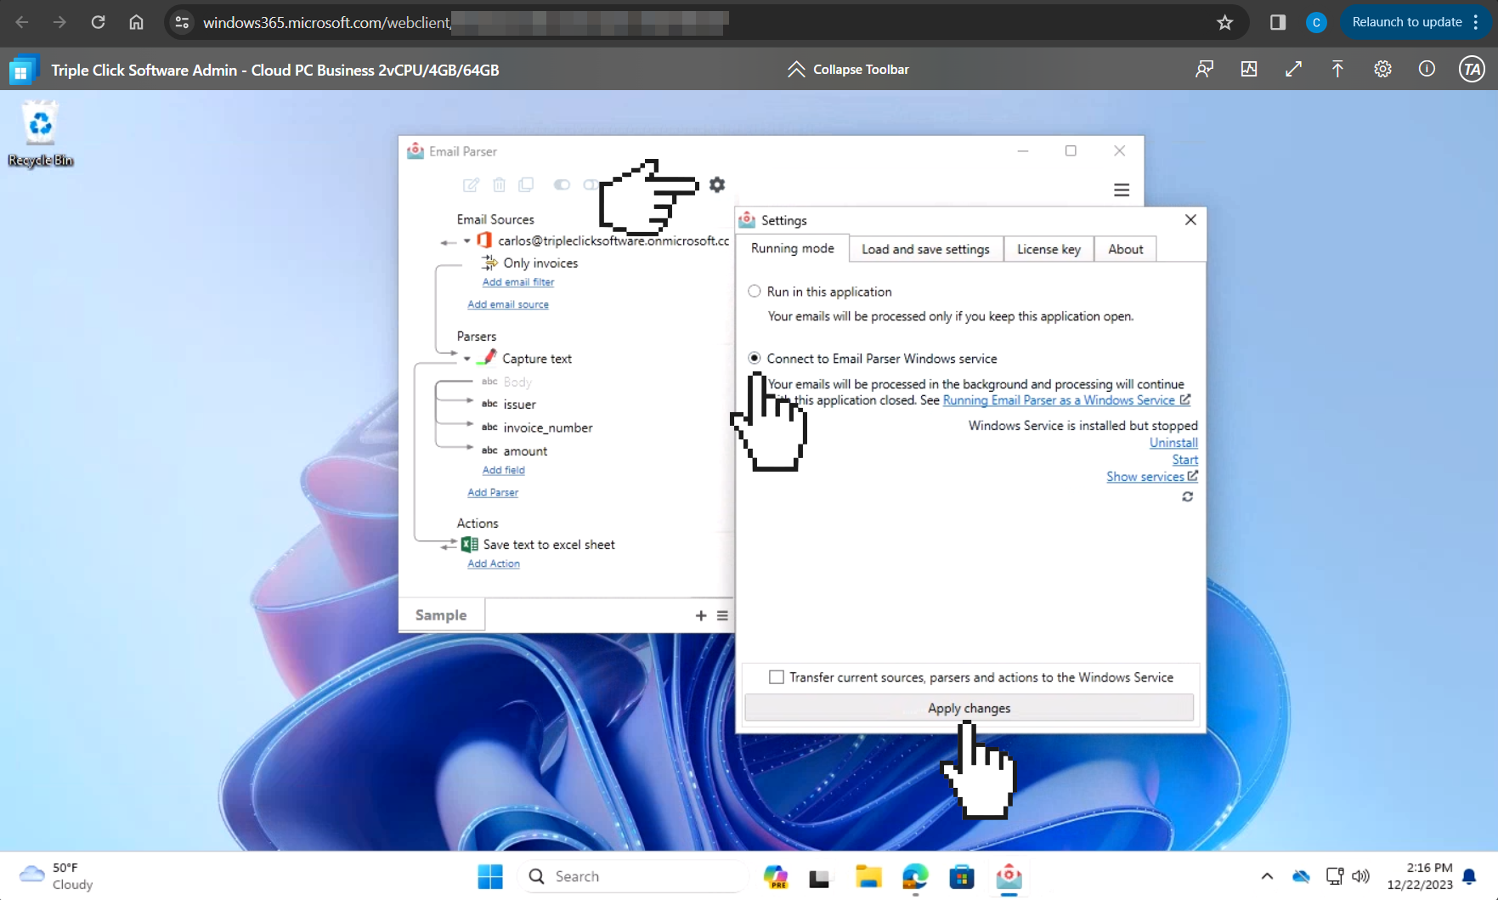Click the upload arrow icon in Windows 365 toolbar
This screenshot has height=900, width=1498.
point(1337,70)
